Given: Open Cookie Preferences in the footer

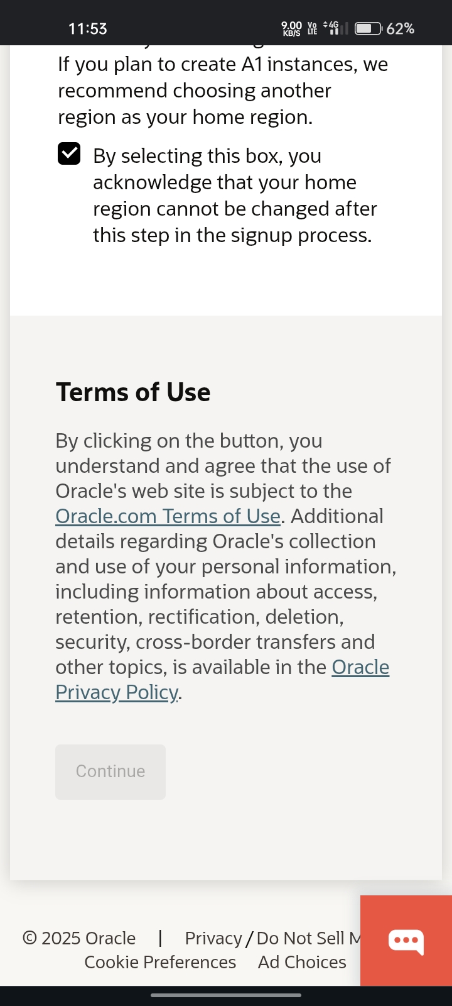Looking at the screenshot, I should coord(160,962).
